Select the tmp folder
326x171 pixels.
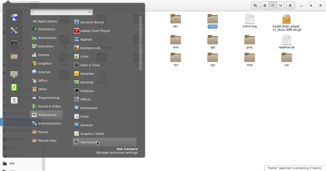point(250,59)
